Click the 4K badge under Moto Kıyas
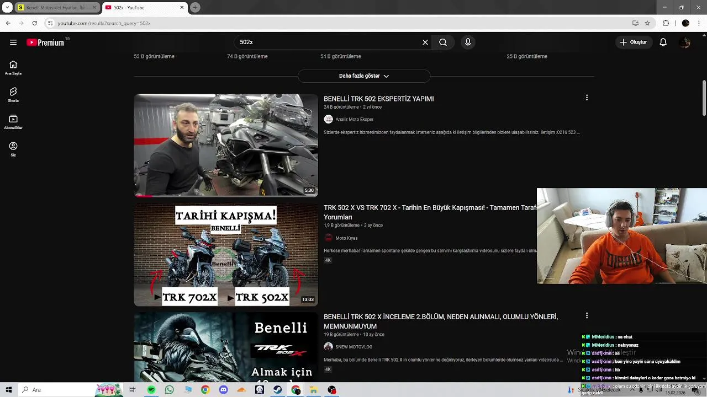 [328, 260]
